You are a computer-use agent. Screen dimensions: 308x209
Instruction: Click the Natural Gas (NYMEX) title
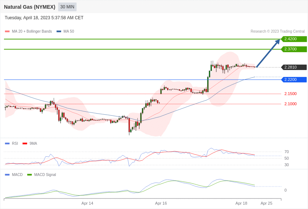click(x=30, y=7)
